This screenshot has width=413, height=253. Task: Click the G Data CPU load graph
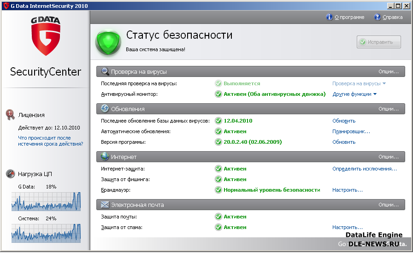point(46,201)
